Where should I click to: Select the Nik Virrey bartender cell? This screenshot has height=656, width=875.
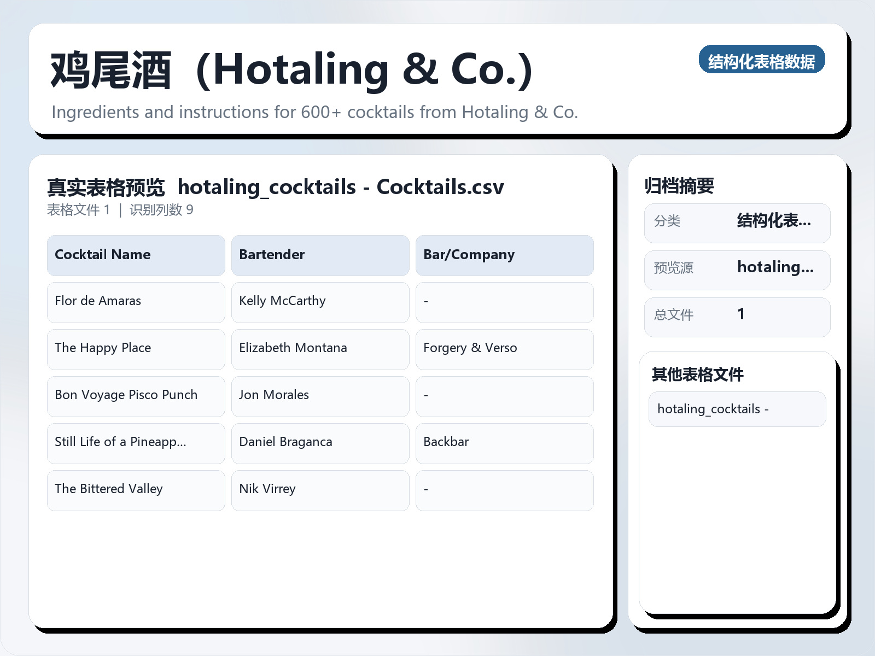coord(320,490)
